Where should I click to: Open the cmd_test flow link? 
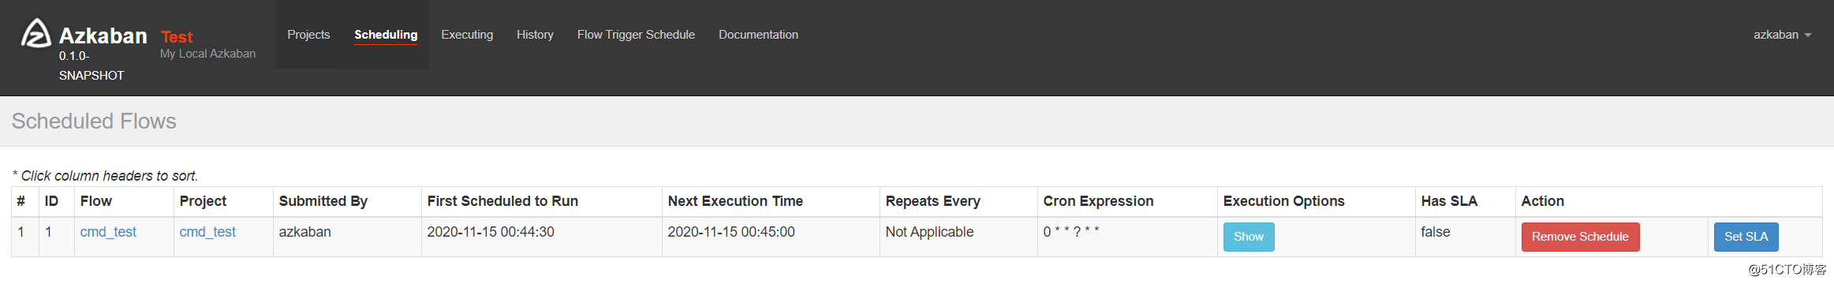pyautogui.click(x=108, y=232)
